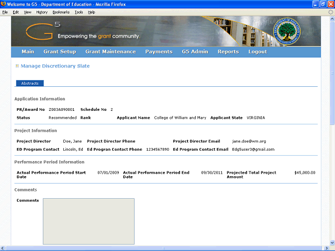Viewport: 335px width, 251px height.
Task: Open G5 Admin navigation item
Action: pyautogui.click(x=195, y=52)
